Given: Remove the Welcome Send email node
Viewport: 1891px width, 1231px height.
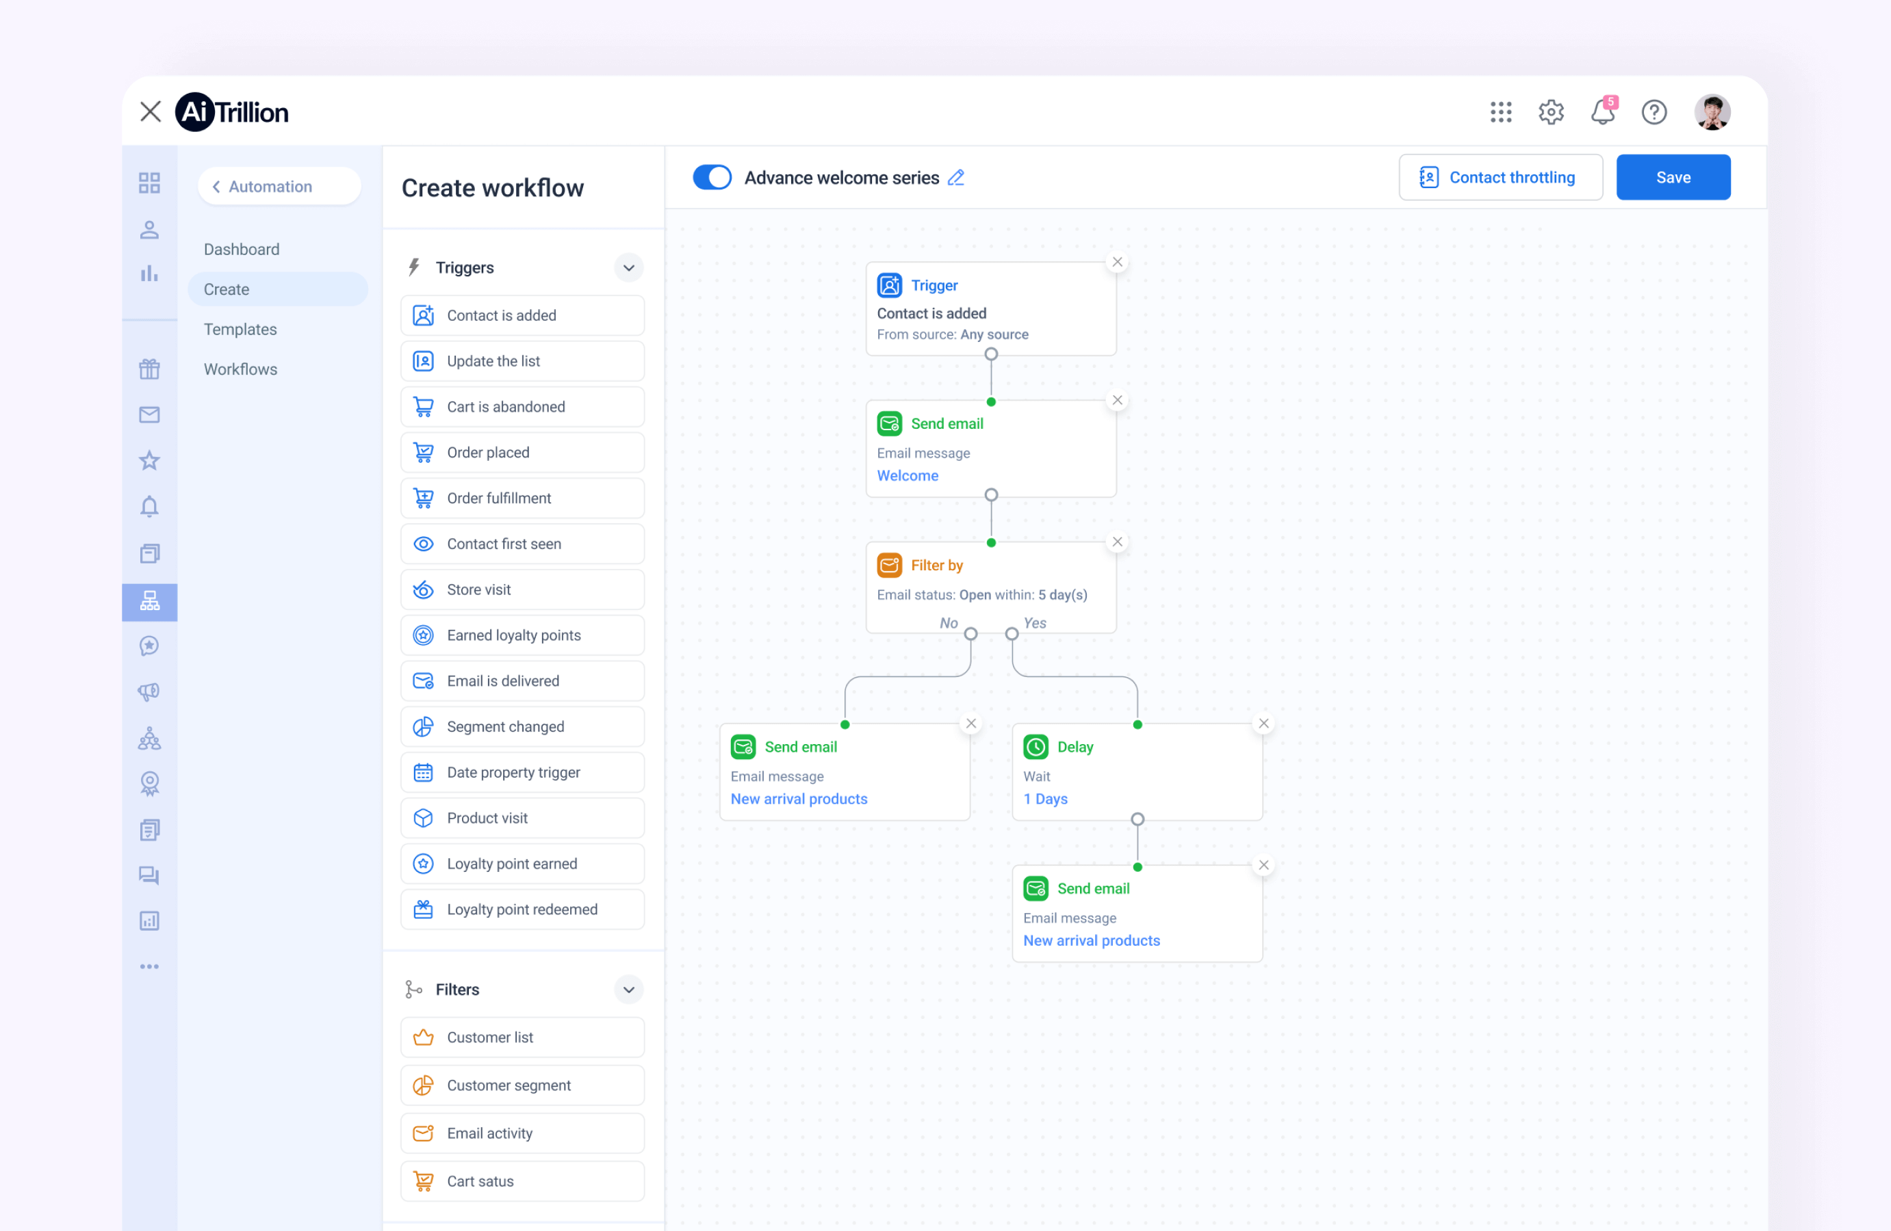Looking at the screenshot, I should (x=1117, y=400).
